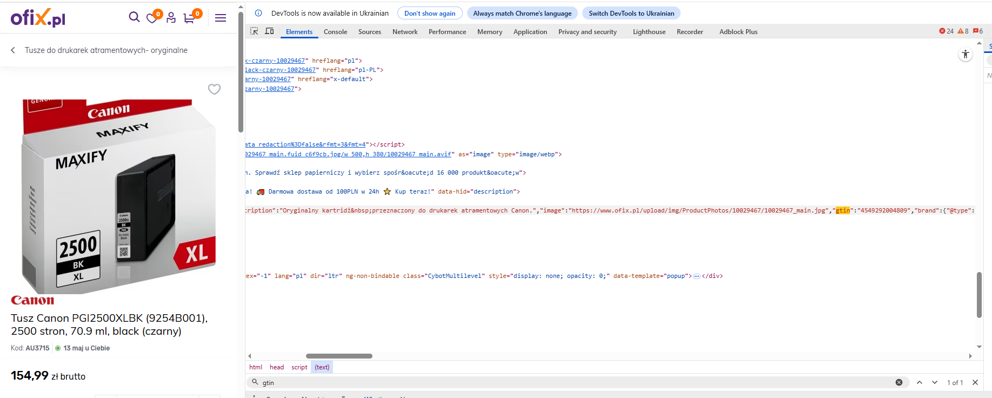Click the vertical scrollbar thumb in Elements

coord(979,295)
